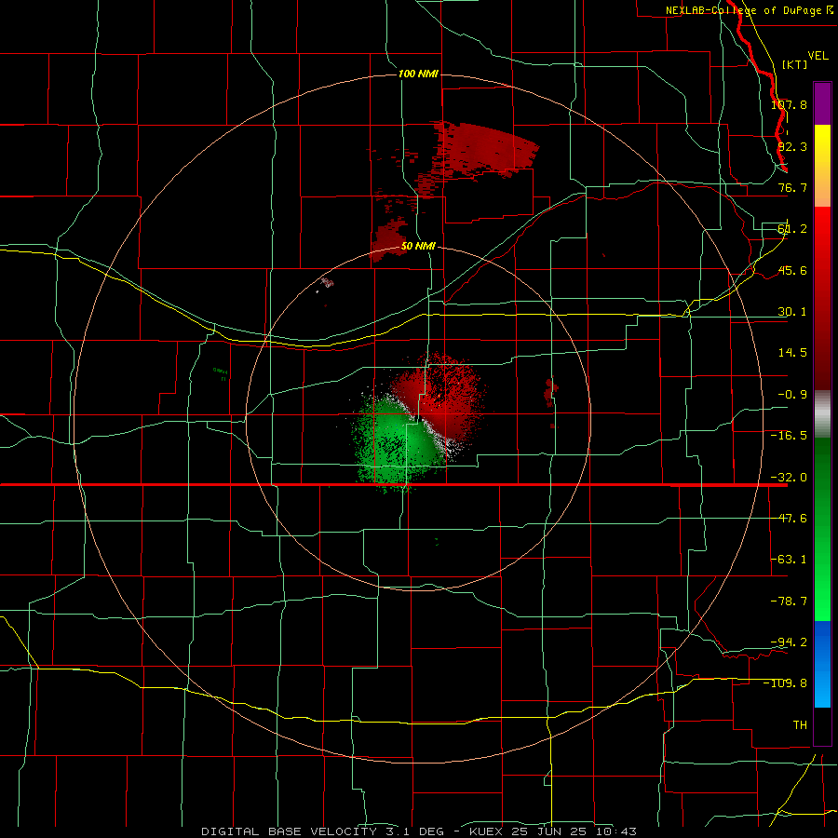Screen dimensions: 838x838
Task: Click the 61.2 legend value
Action: coord(792,229)
